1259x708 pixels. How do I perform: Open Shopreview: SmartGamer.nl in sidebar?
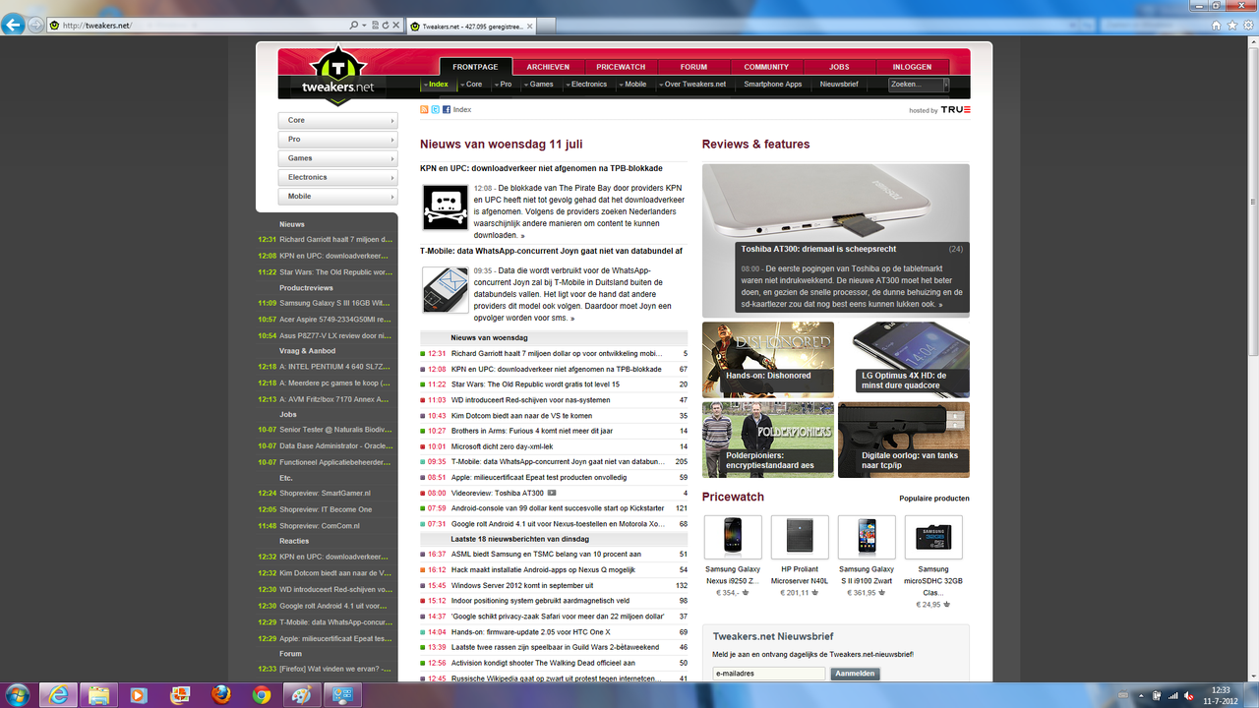[x=325, y=494]
